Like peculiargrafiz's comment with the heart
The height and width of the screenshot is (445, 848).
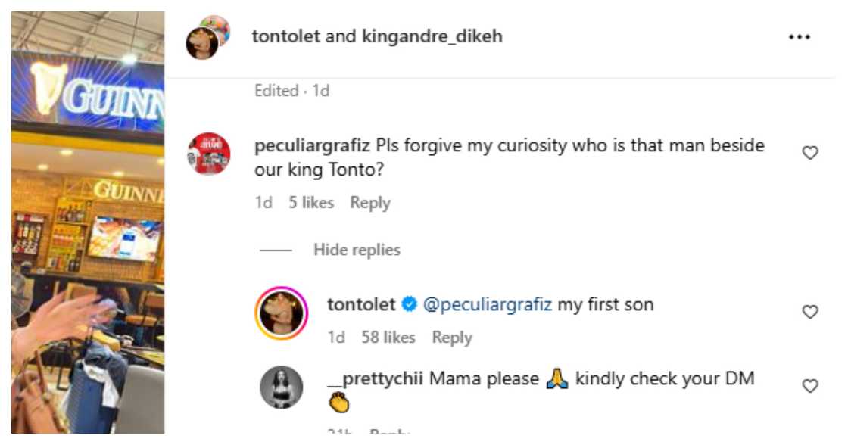click(810, 153)
